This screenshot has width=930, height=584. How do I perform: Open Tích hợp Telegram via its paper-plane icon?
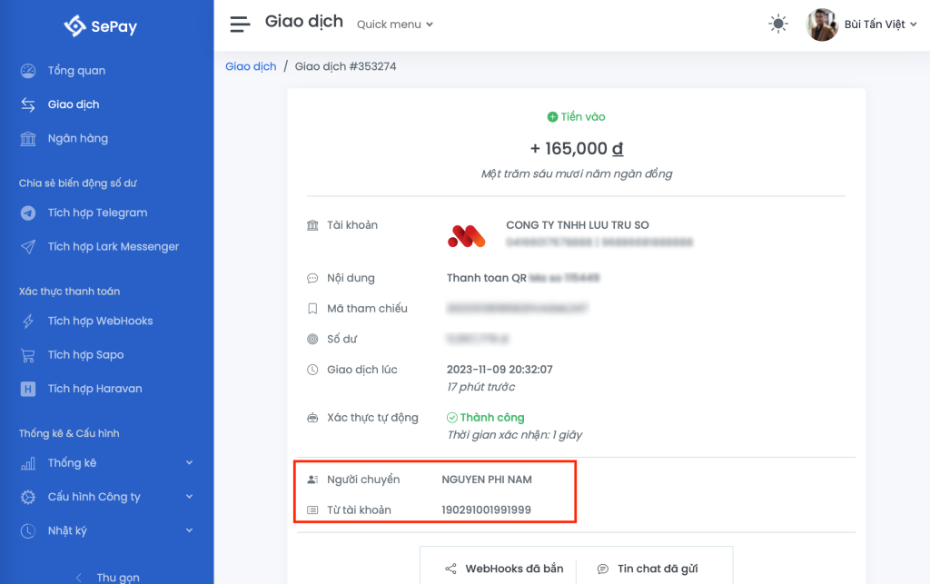point(27,213)
